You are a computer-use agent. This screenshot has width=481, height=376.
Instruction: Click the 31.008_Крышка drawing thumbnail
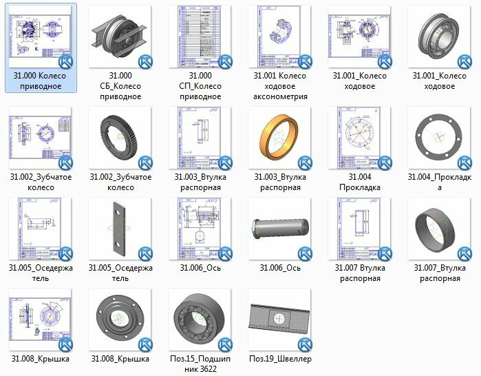click(x=41, y=320)
